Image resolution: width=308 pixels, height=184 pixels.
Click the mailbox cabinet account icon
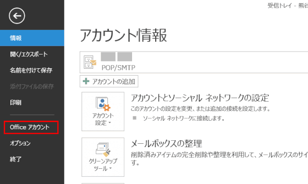pyautogui.click(x=90, y=62)
